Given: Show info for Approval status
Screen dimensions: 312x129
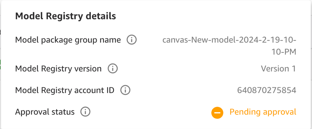Looking at the screenshot, I should (85, 112).
